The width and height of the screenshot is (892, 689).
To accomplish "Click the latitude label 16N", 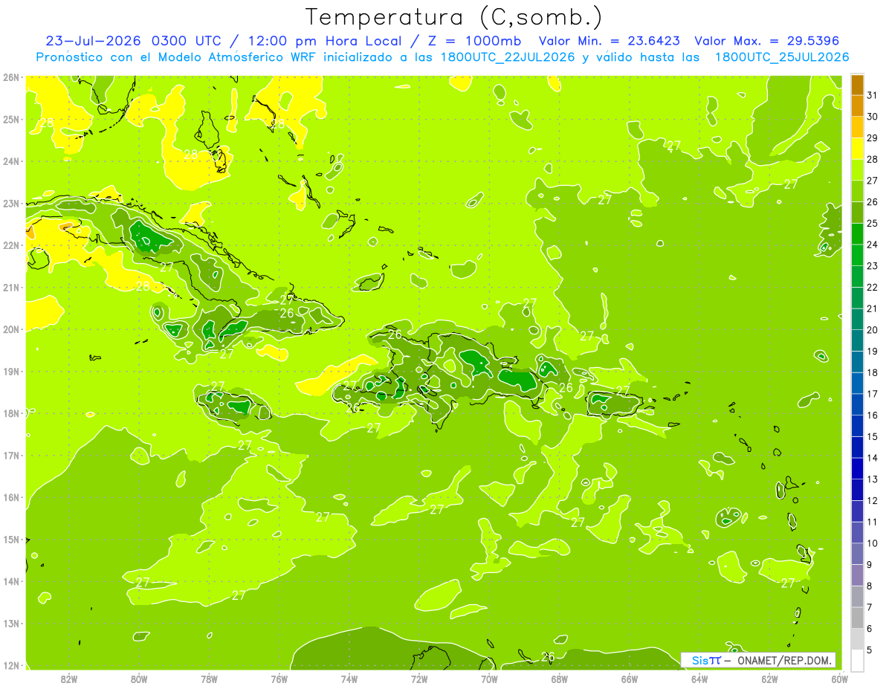I will [x=10, y=497].
